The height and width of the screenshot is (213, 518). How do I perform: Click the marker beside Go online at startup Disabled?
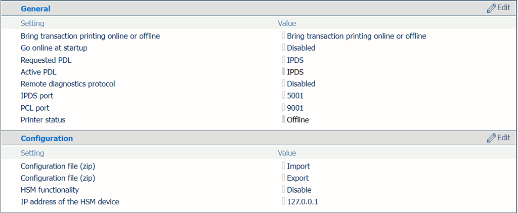click(283, 48)
